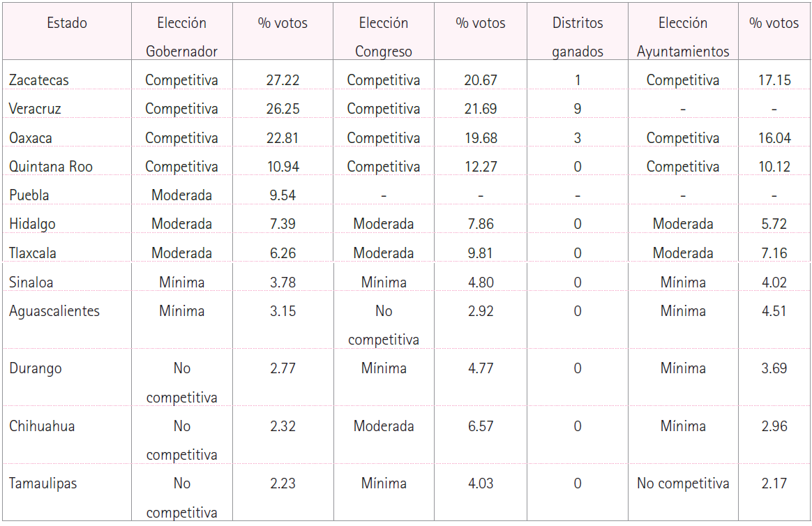812x526 pixels.
Task: Select the Chihuahua row label
Action: [x=42, y=426]
